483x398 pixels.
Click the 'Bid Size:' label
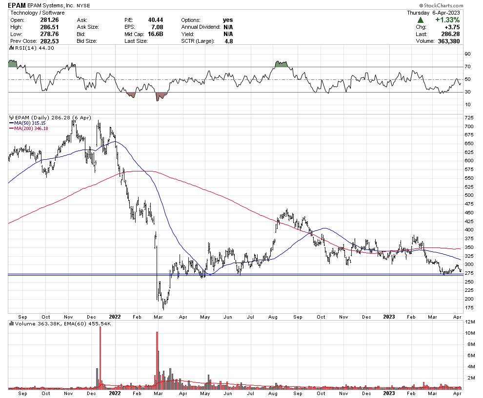(x=86, y=41)
